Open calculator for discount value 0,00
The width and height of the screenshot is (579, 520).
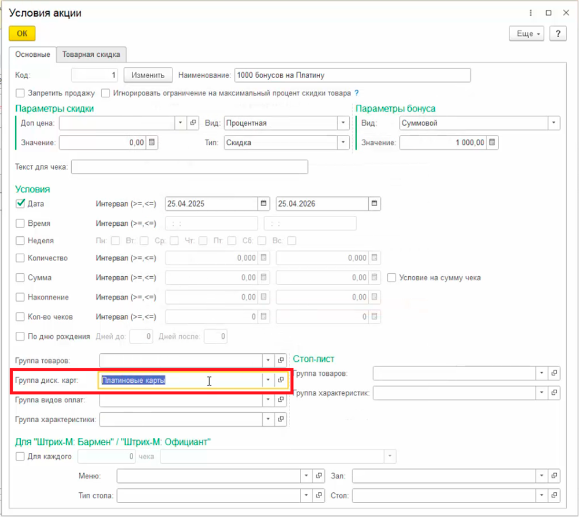(x=151, y=142)
